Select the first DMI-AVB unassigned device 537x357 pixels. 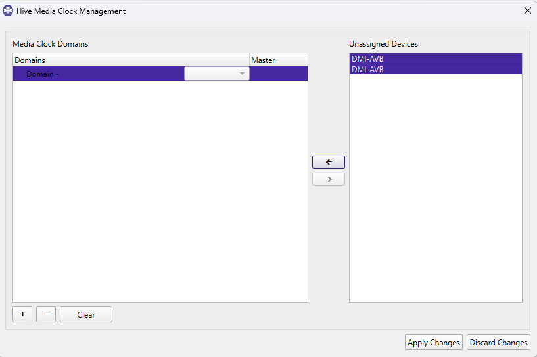435,59
